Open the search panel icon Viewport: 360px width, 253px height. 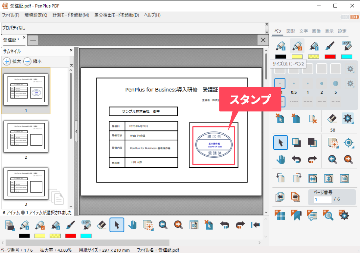coord(328,215)
